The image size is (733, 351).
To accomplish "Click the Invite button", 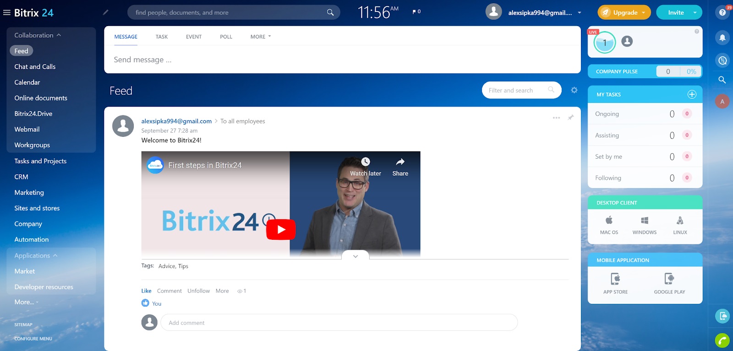I will tap(675, 13).
